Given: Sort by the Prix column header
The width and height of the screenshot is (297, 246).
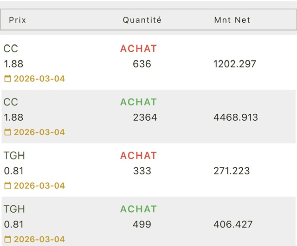Looking at the screenshot, I should 17,20.
